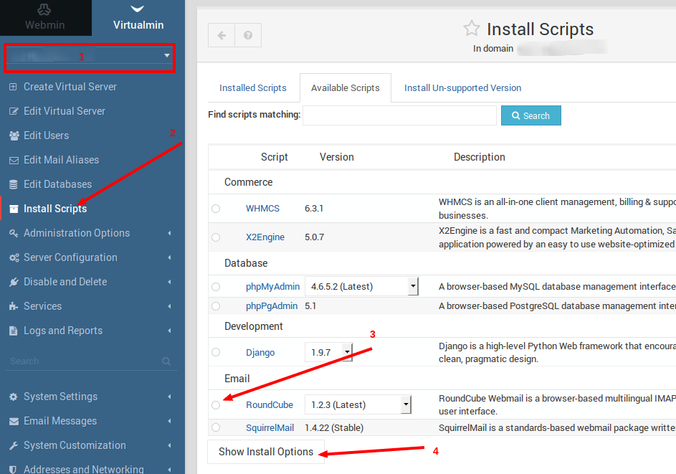Click the Disable and Delete plug icon
The width and height of the screenshot is (676, 474).
point(14,282)
